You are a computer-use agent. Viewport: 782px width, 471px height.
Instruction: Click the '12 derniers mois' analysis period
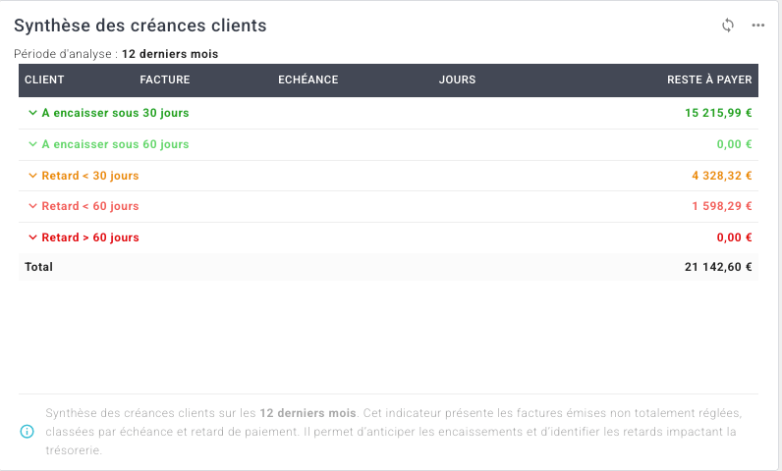pyautogui.click(x=170, y=54)
